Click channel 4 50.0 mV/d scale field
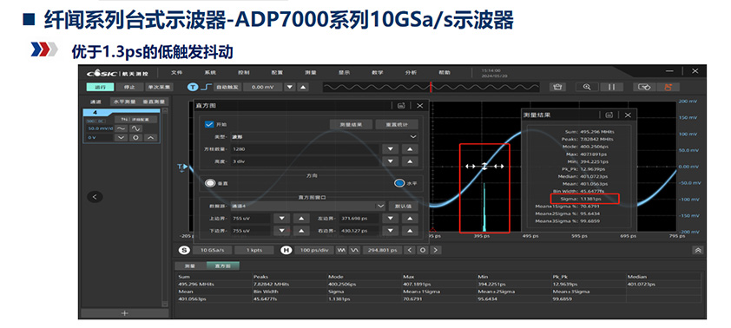 [100, 128]
